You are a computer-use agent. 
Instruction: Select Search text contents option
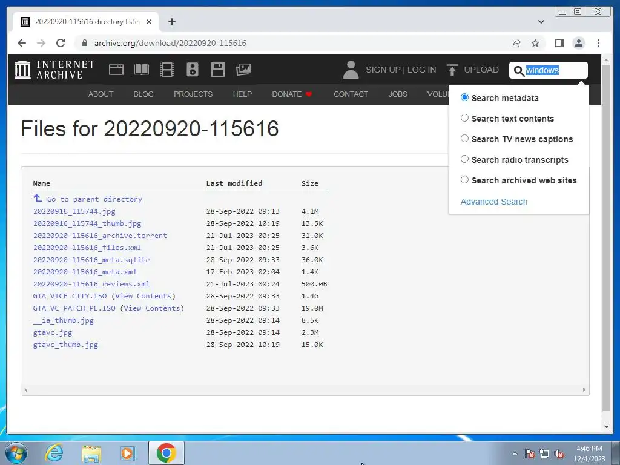click(464, 118)
